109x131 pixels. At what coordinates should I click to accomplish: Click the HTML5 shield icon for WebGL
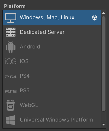point(11,105)
